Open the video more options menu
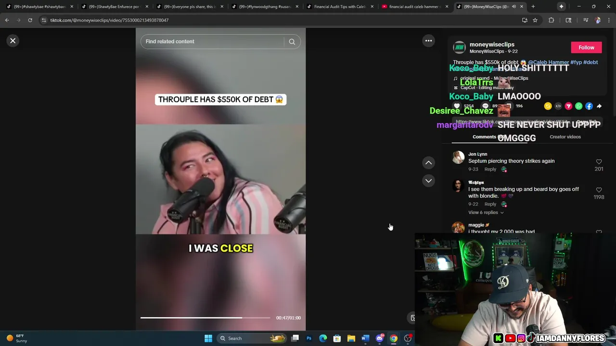 point(428,41)
